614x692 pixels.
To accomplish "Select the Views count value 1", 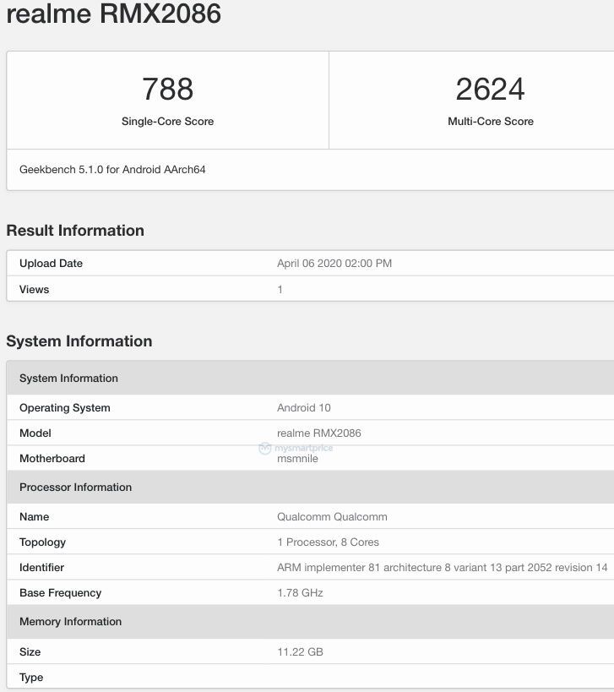I will [280, 290].
